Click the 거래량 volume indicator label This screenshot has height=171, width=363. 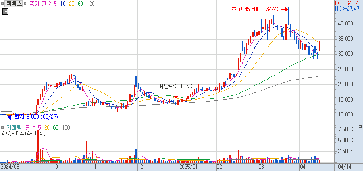[14, 127]
